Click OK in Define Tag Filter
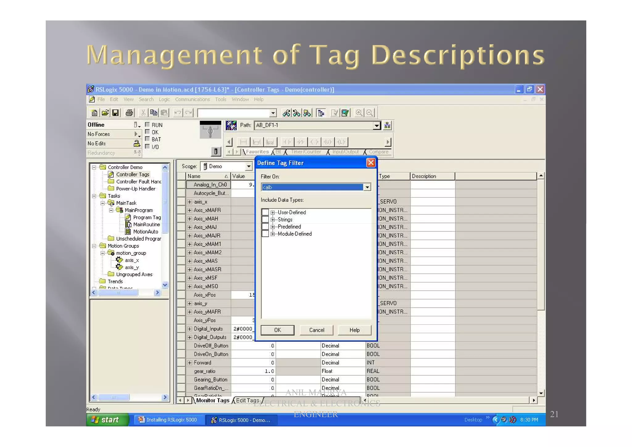 click(x=277, y=330)
